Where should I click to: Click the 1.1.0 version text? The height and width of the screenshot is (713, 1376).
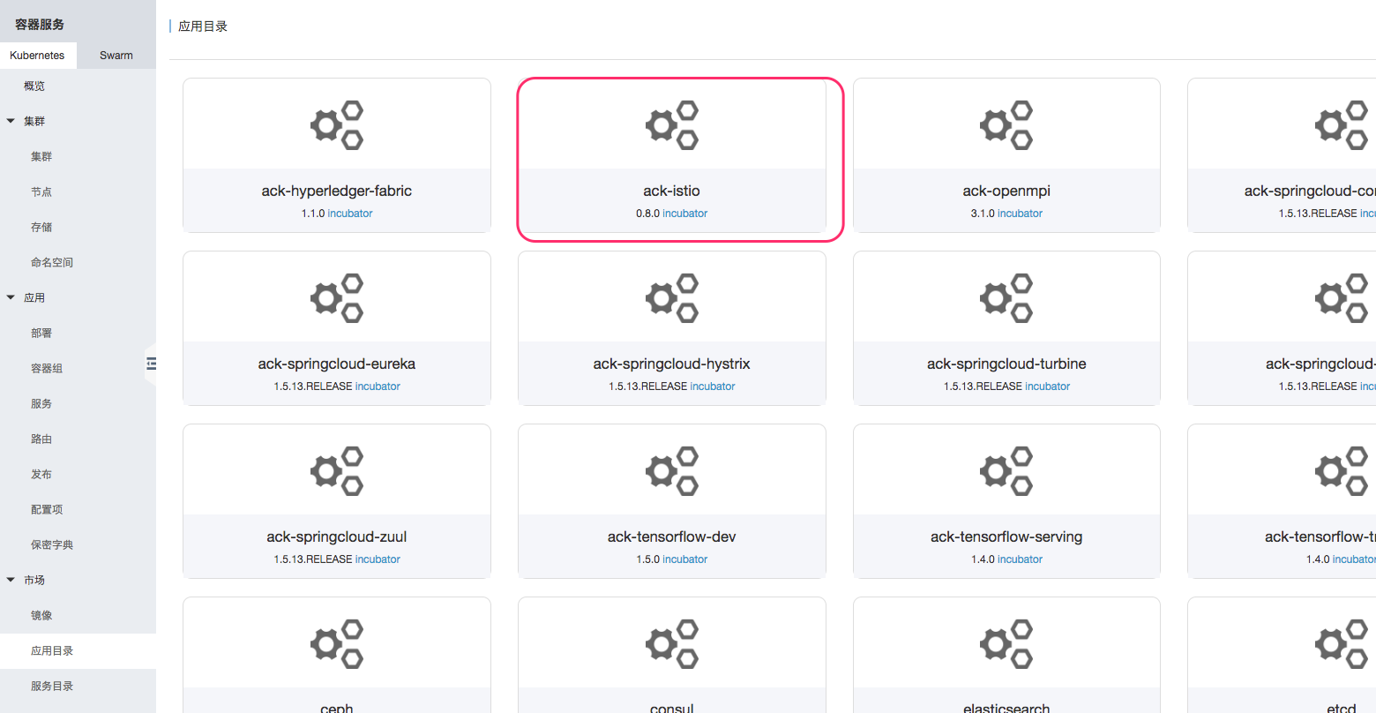tap(313, 214)
